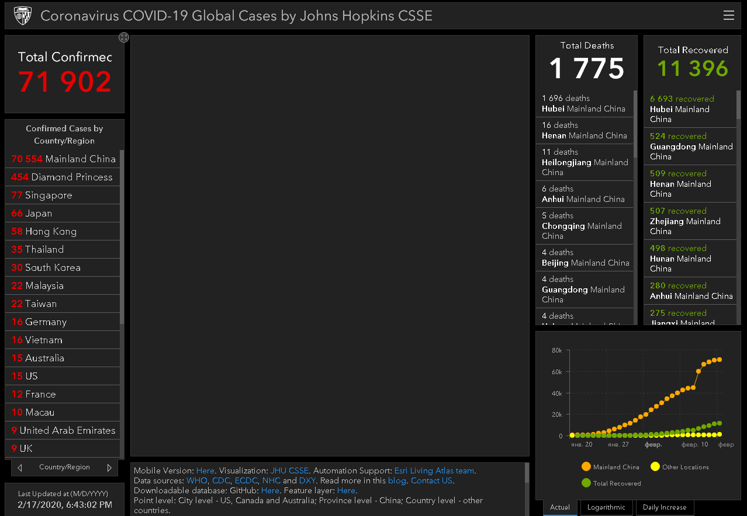
Task: Select Australia in the country list
Action: (x=63, y=358)
